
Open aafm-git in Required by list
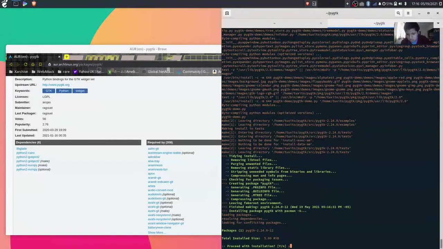click(x=153, y=149)
